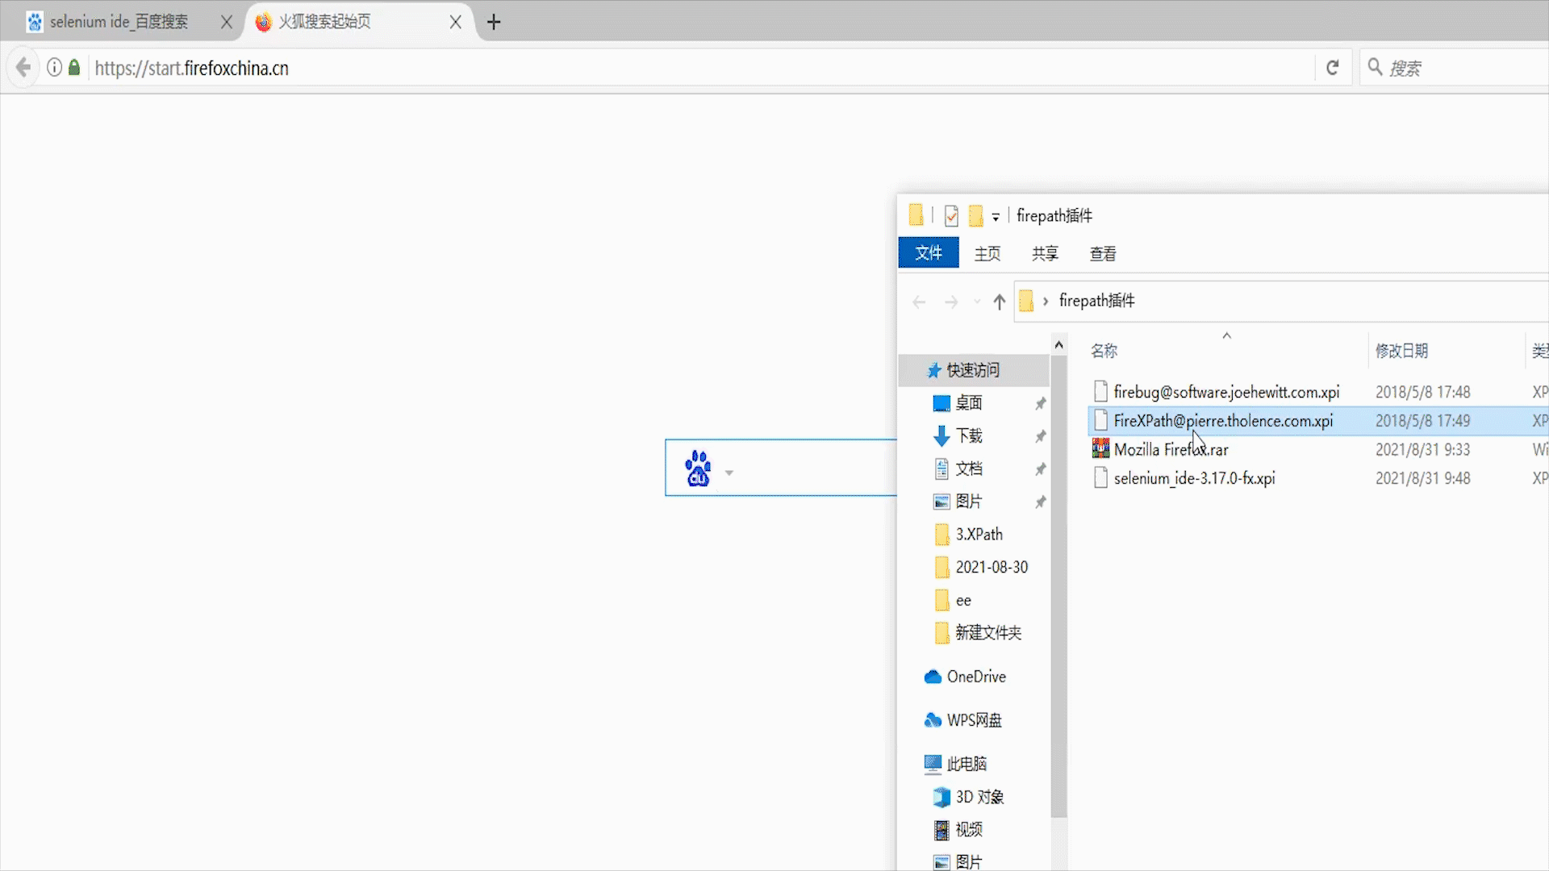Screen dimensions: 1549x871
Task: Open recent locations dropdown in Explorer
Action: [977, 302]
